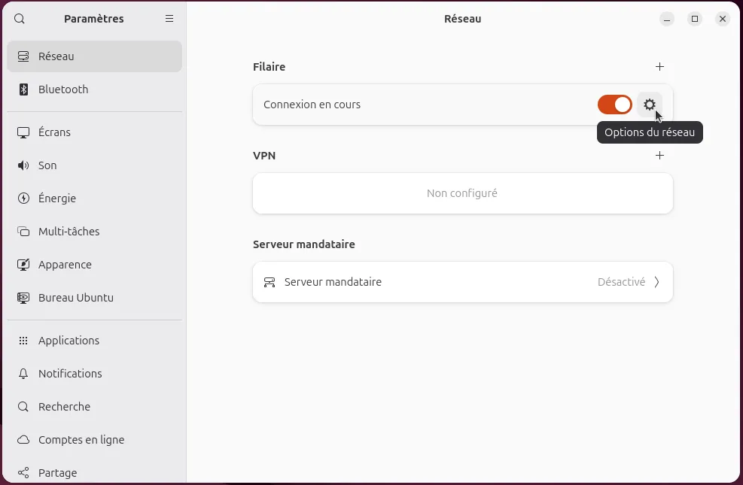This screenshot has width=743, height=485.
Task: Open the hamburger menu in the sidebar header
Action: (169, 19)
